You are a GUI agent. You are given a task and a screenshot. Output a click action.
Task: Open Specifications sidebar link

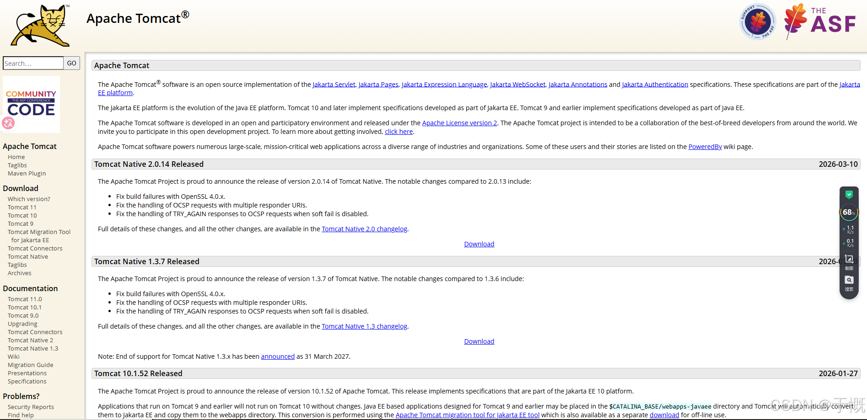[27, 381]
